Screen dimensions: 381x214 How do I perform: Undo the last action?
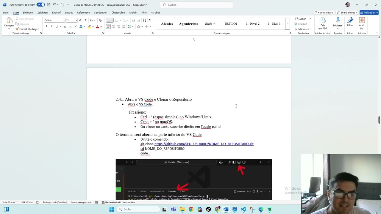54,5
